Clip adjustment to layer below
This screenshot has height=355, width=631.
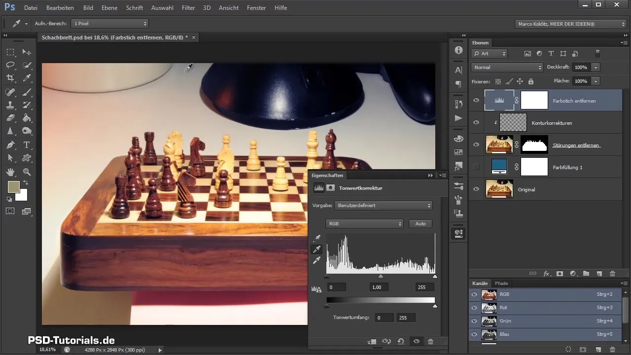click(372, 341)
